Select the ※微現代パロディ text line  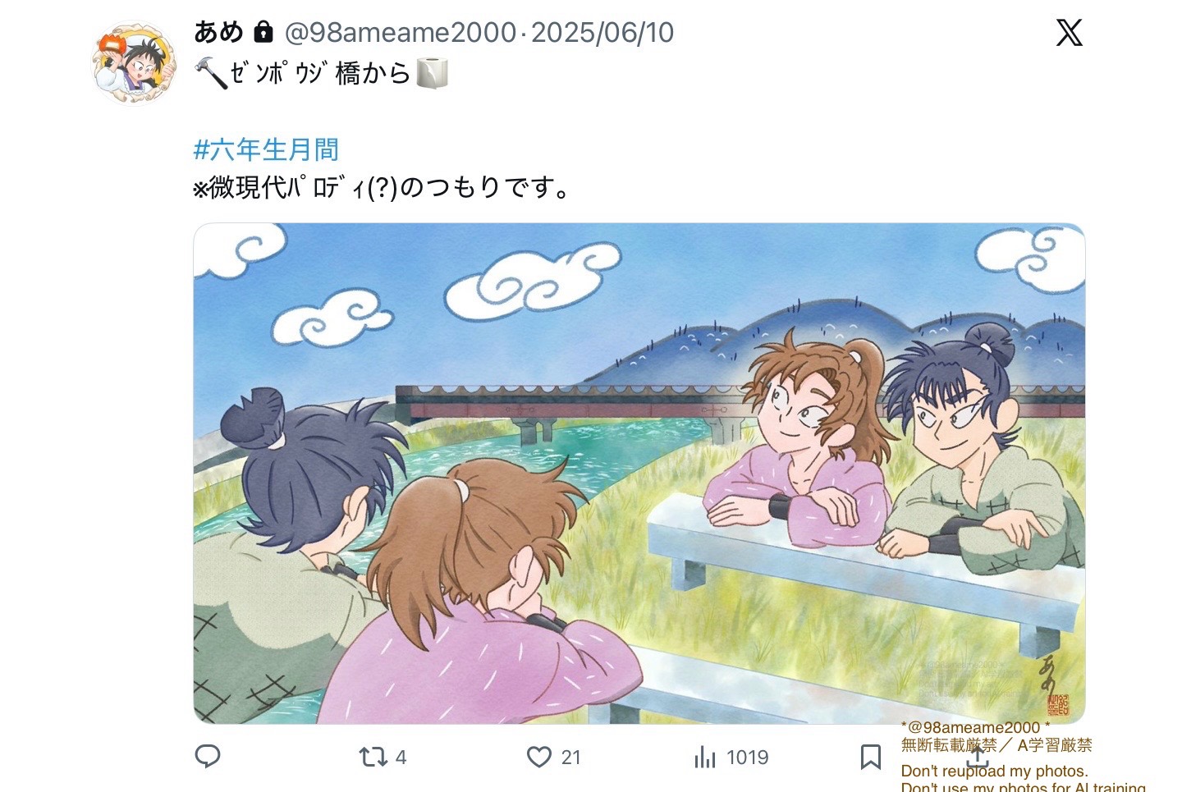pyautogui.click(x=382, y=188)
